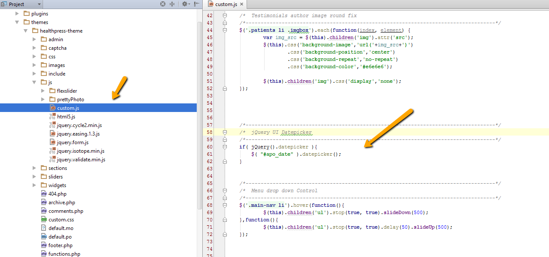Viewport: 549px width, 257px height.
Task: Click the jquery.form.js file icon
Action: (52, 142)
